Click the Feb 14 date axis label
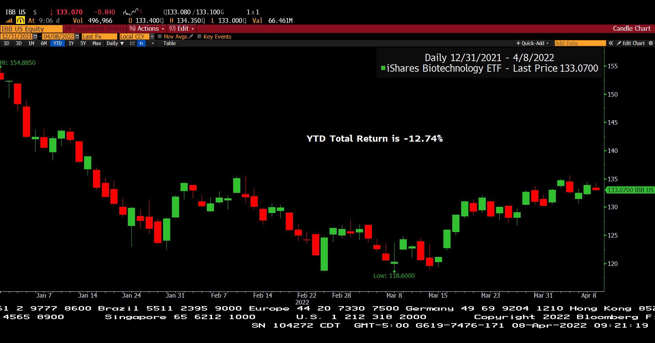This screenshot has height=343, width=655. [x=263, y=296]
